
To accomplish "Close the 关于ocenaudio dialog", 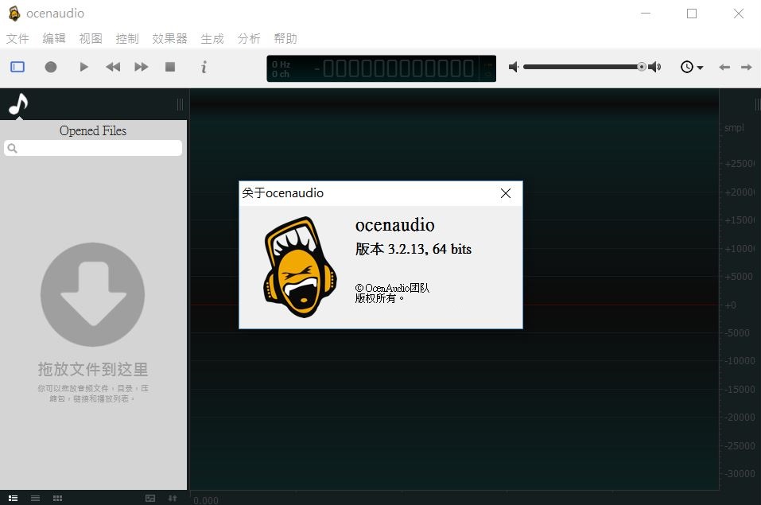I will click(506, 193).
